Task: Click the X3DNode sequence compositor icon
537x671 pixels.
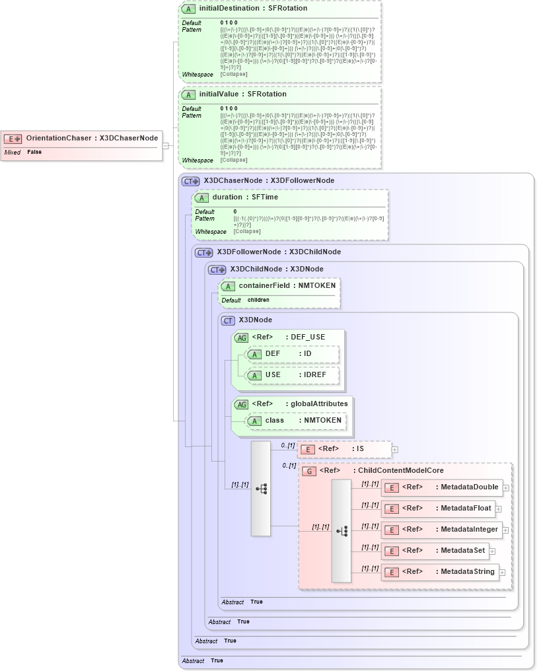Action: [261, 489]
